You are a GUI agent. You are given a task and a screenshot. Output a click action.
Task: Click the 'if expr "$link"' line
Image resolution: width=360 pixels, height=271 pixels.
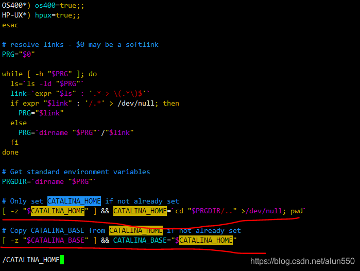point(95,104)
